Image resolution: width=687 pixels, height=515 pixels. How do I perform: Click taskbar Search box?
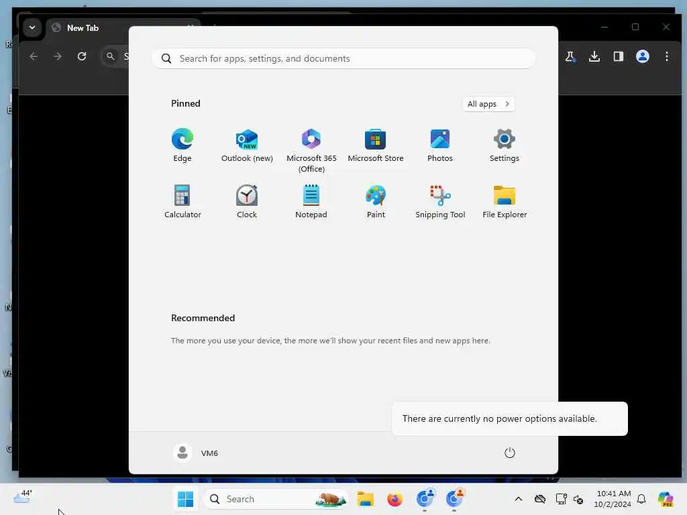(276, 499)
